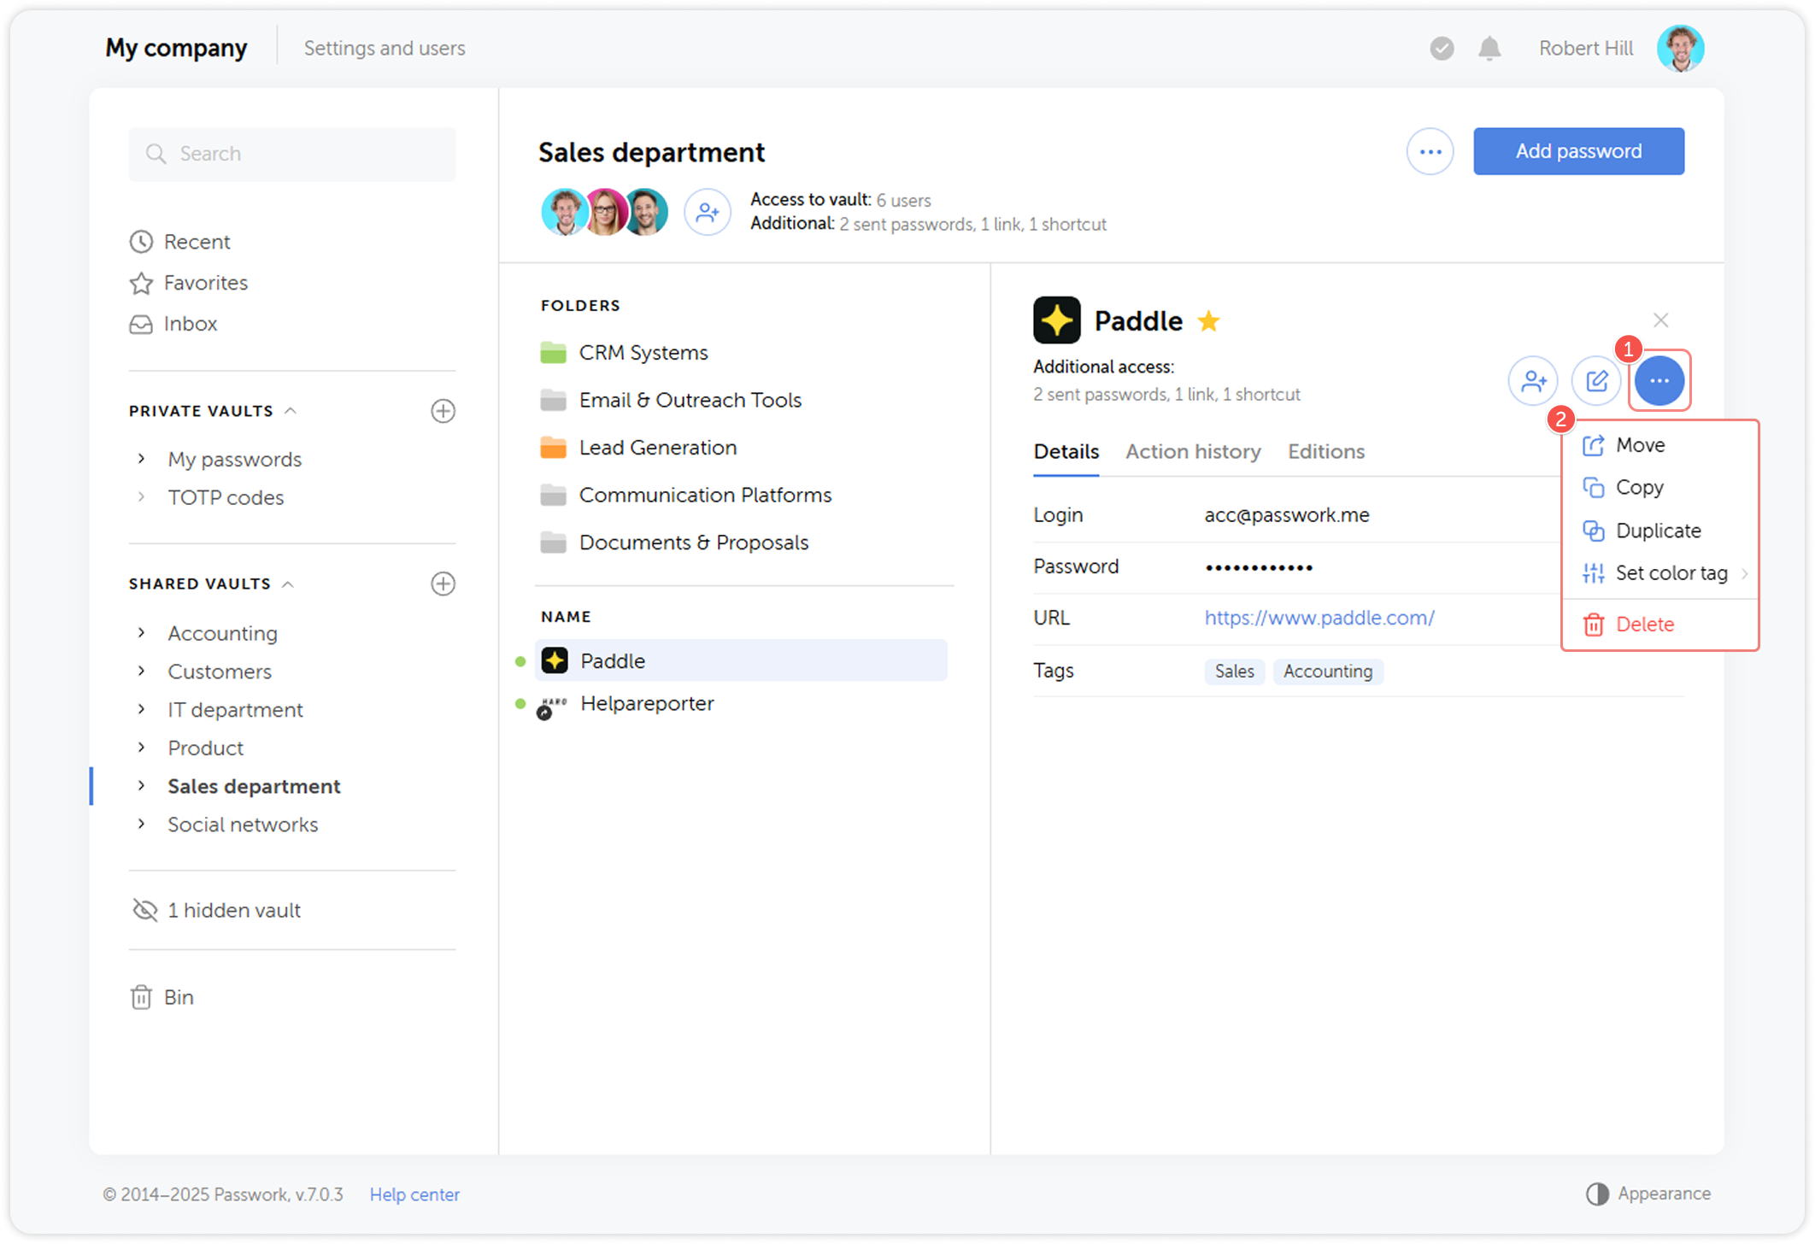Select the Inbox icon in the sidebar
The height and width of the screenshot is (1244, 1815).
142,324
